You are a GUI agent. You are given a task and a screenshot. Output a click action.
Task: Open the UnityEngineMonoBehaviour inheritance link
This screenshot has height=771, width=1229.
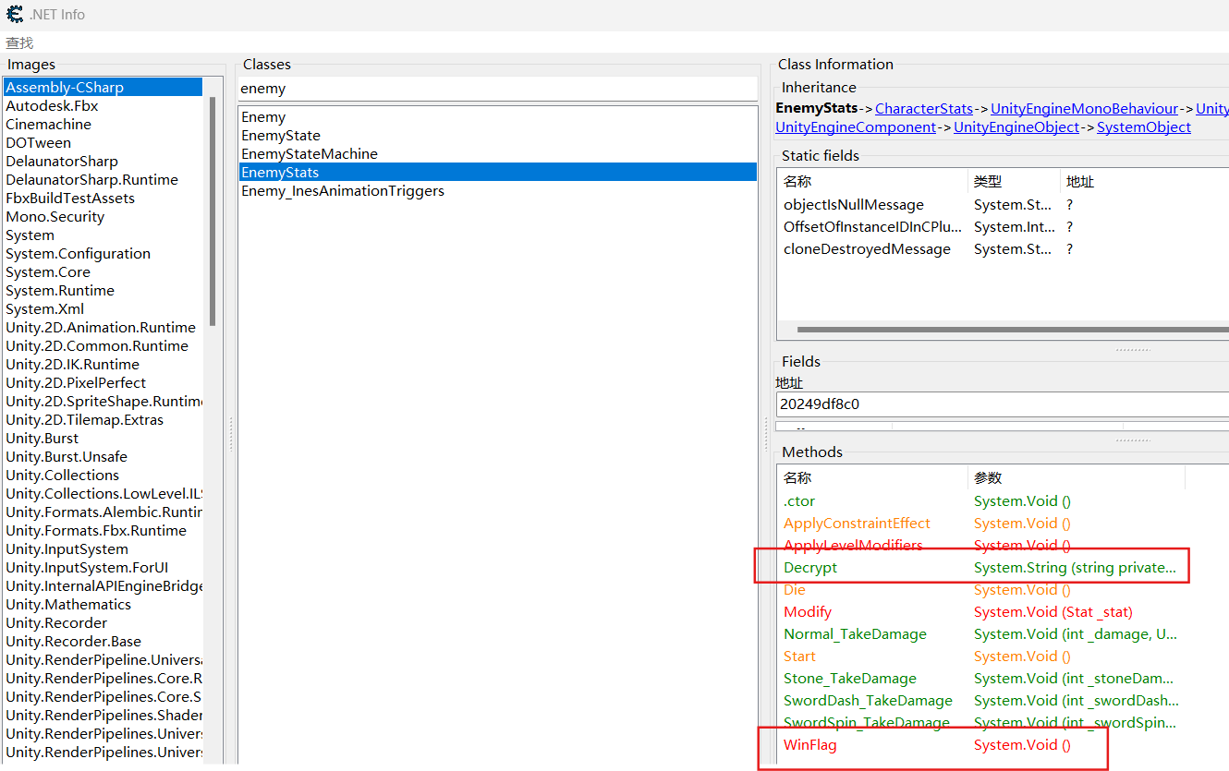click(1084, 109)
